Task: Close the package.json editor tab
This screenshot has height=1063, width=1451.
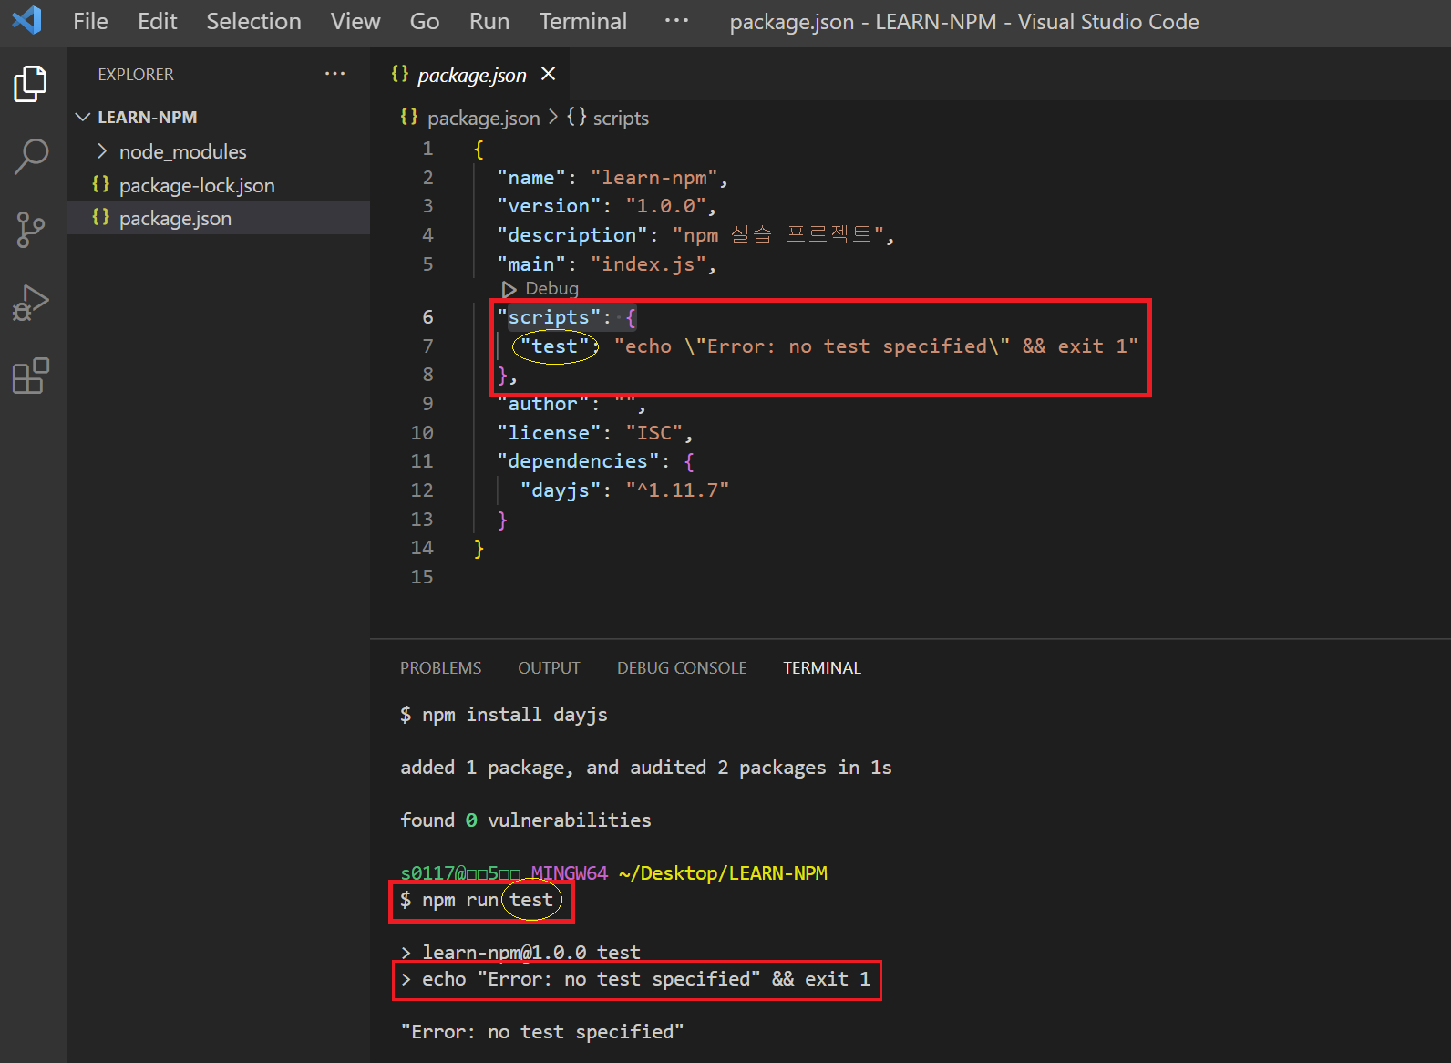Action: (x=548, y=74)
